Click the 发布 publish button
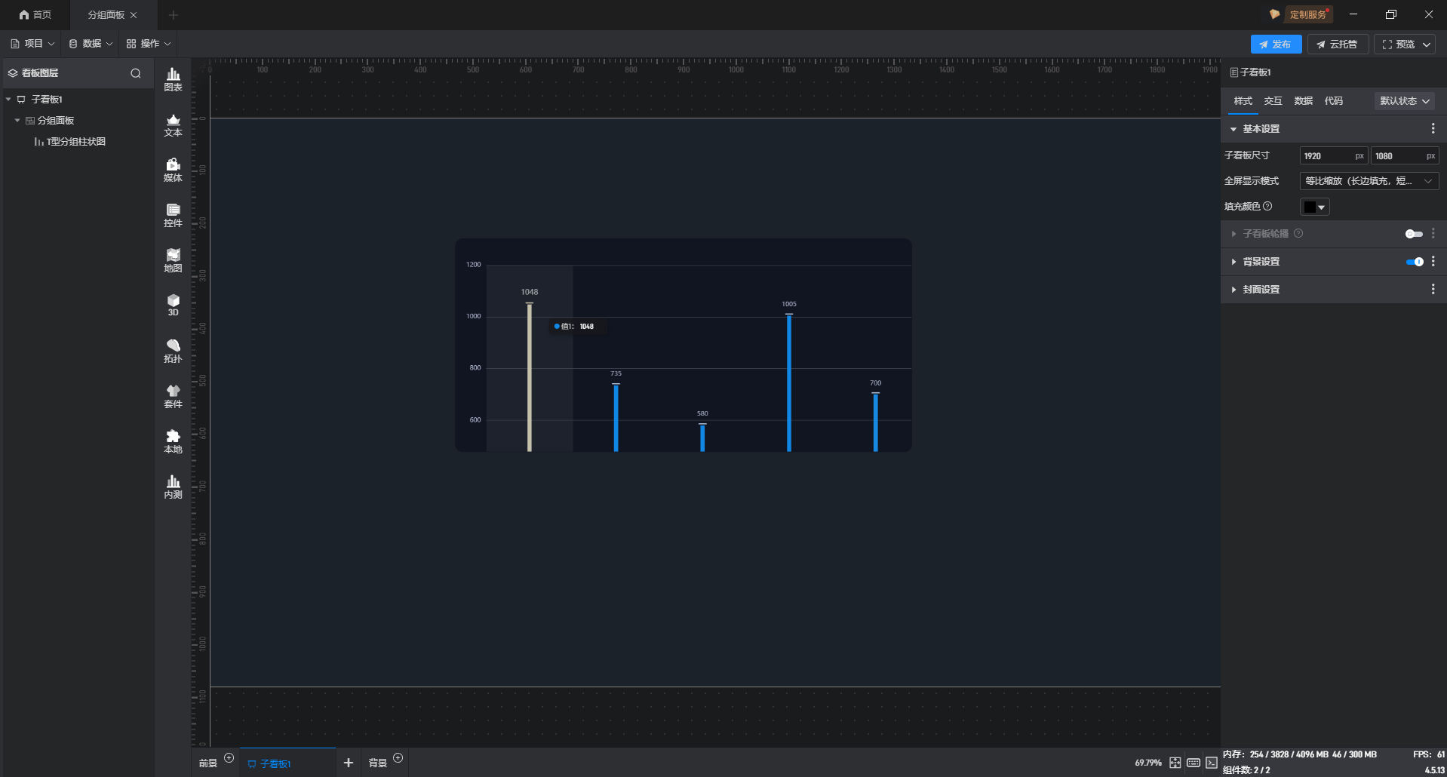Image resolution: width=1447 pixels, height=777 pixels. pos(1275,45)
